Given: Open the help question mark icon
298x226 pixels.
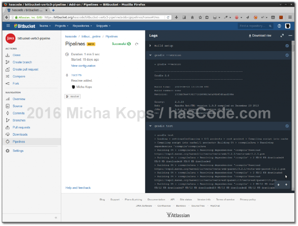Looking at the screenshot, I should [x=279, y=26].
